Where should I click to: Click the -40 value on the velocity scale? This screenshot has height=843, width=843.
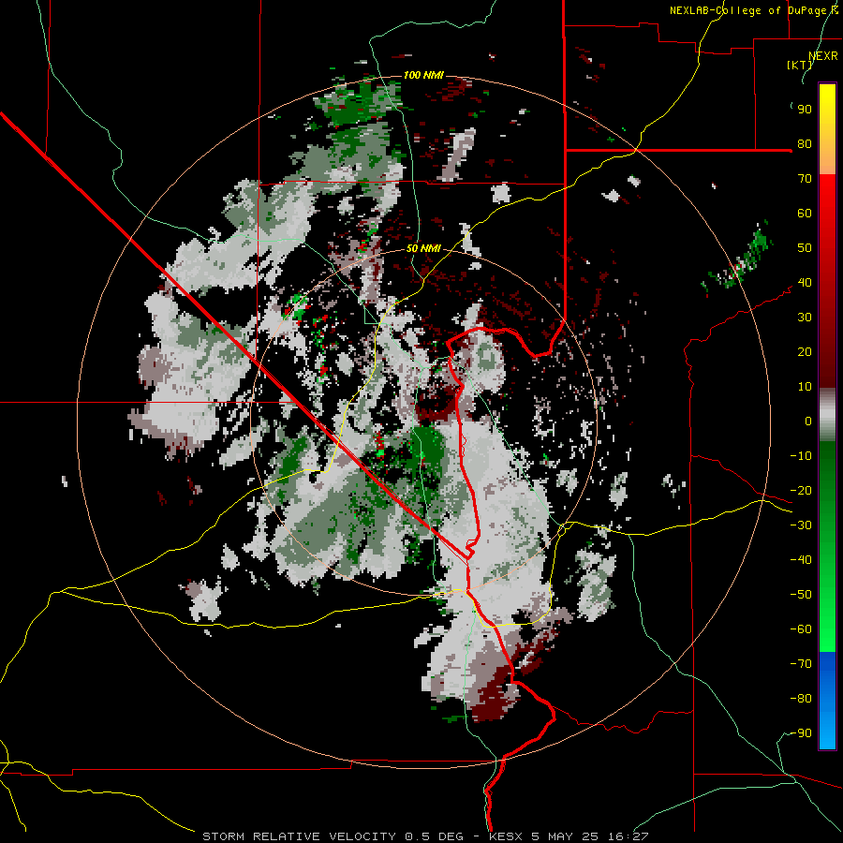pos(801,560)
